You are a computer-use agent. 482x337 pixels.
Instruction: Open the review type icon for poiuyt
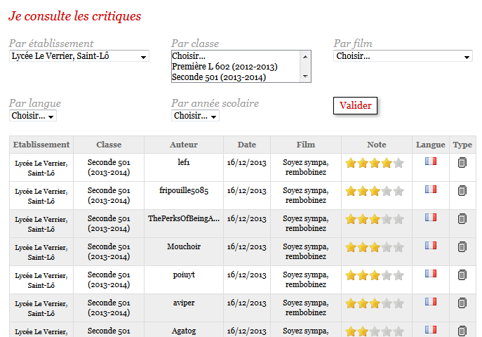pyautogui.click(x=462, y=275)
